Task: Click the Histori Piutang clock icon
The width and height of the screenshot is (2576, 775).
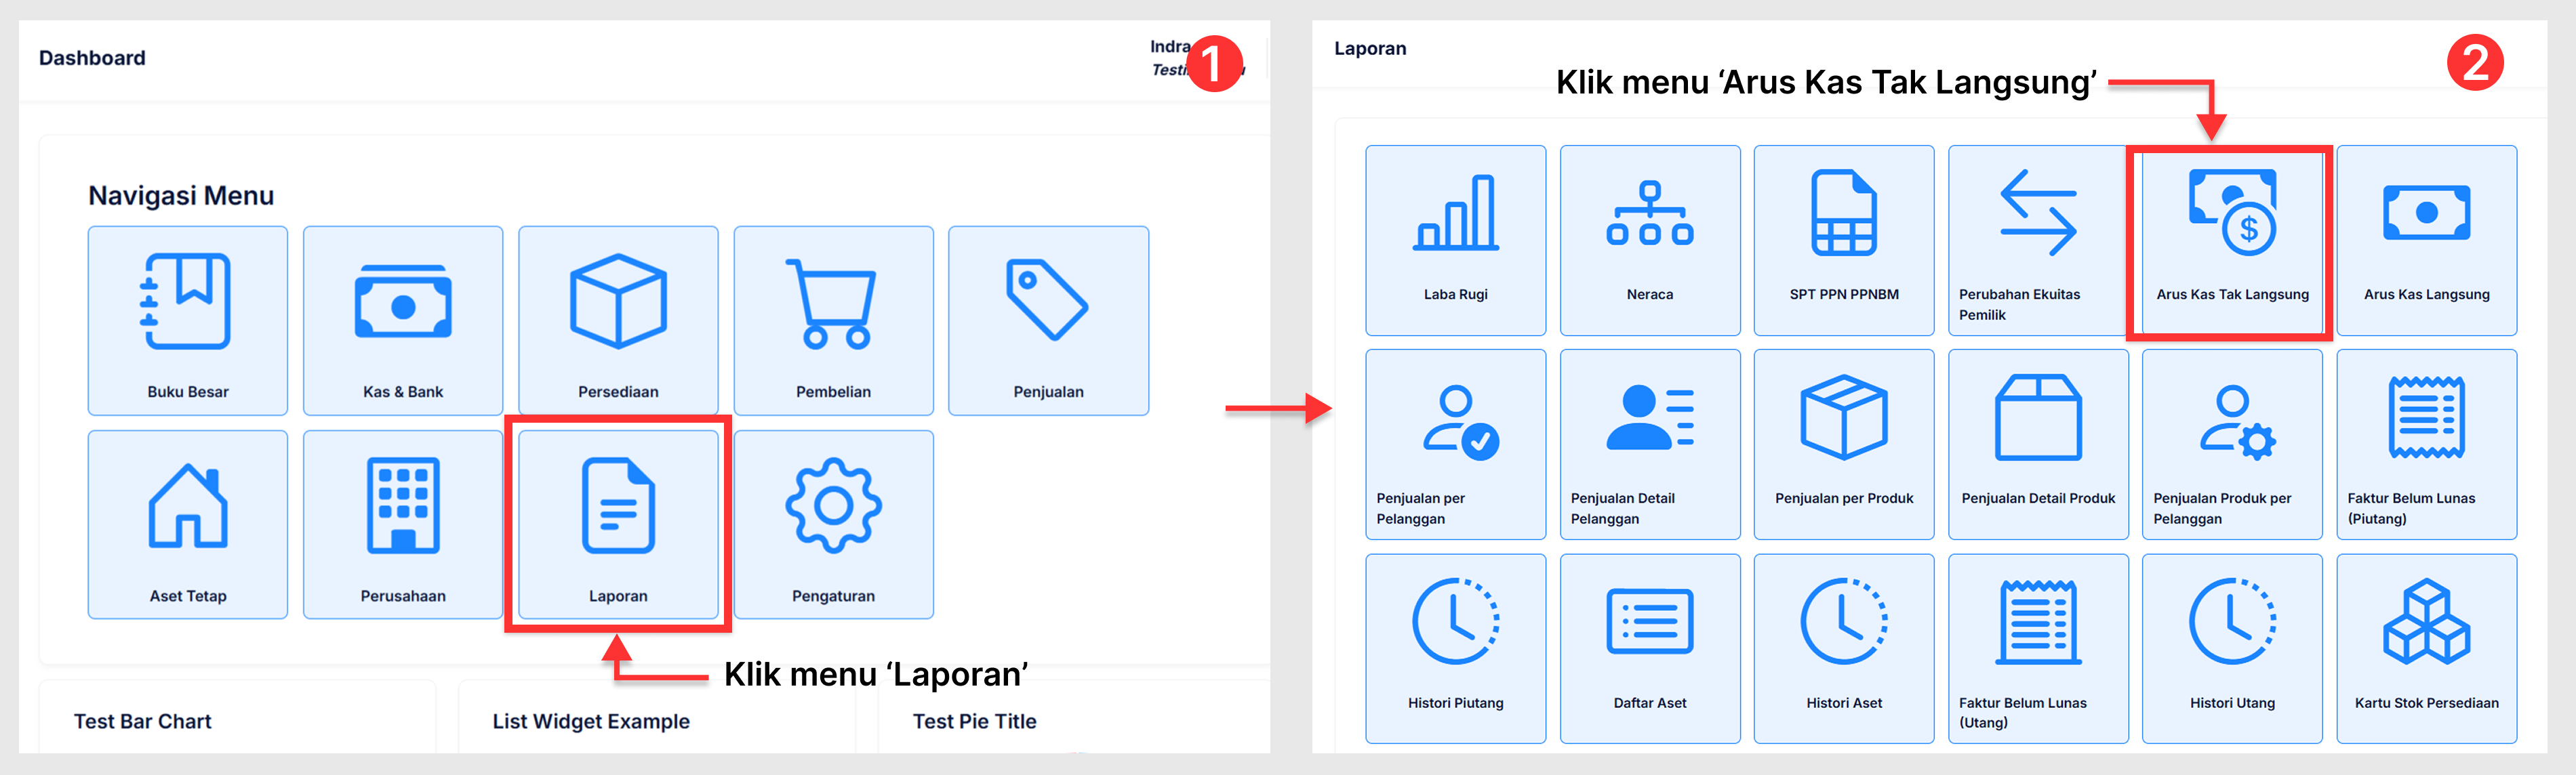Action: click(1455, 622)
